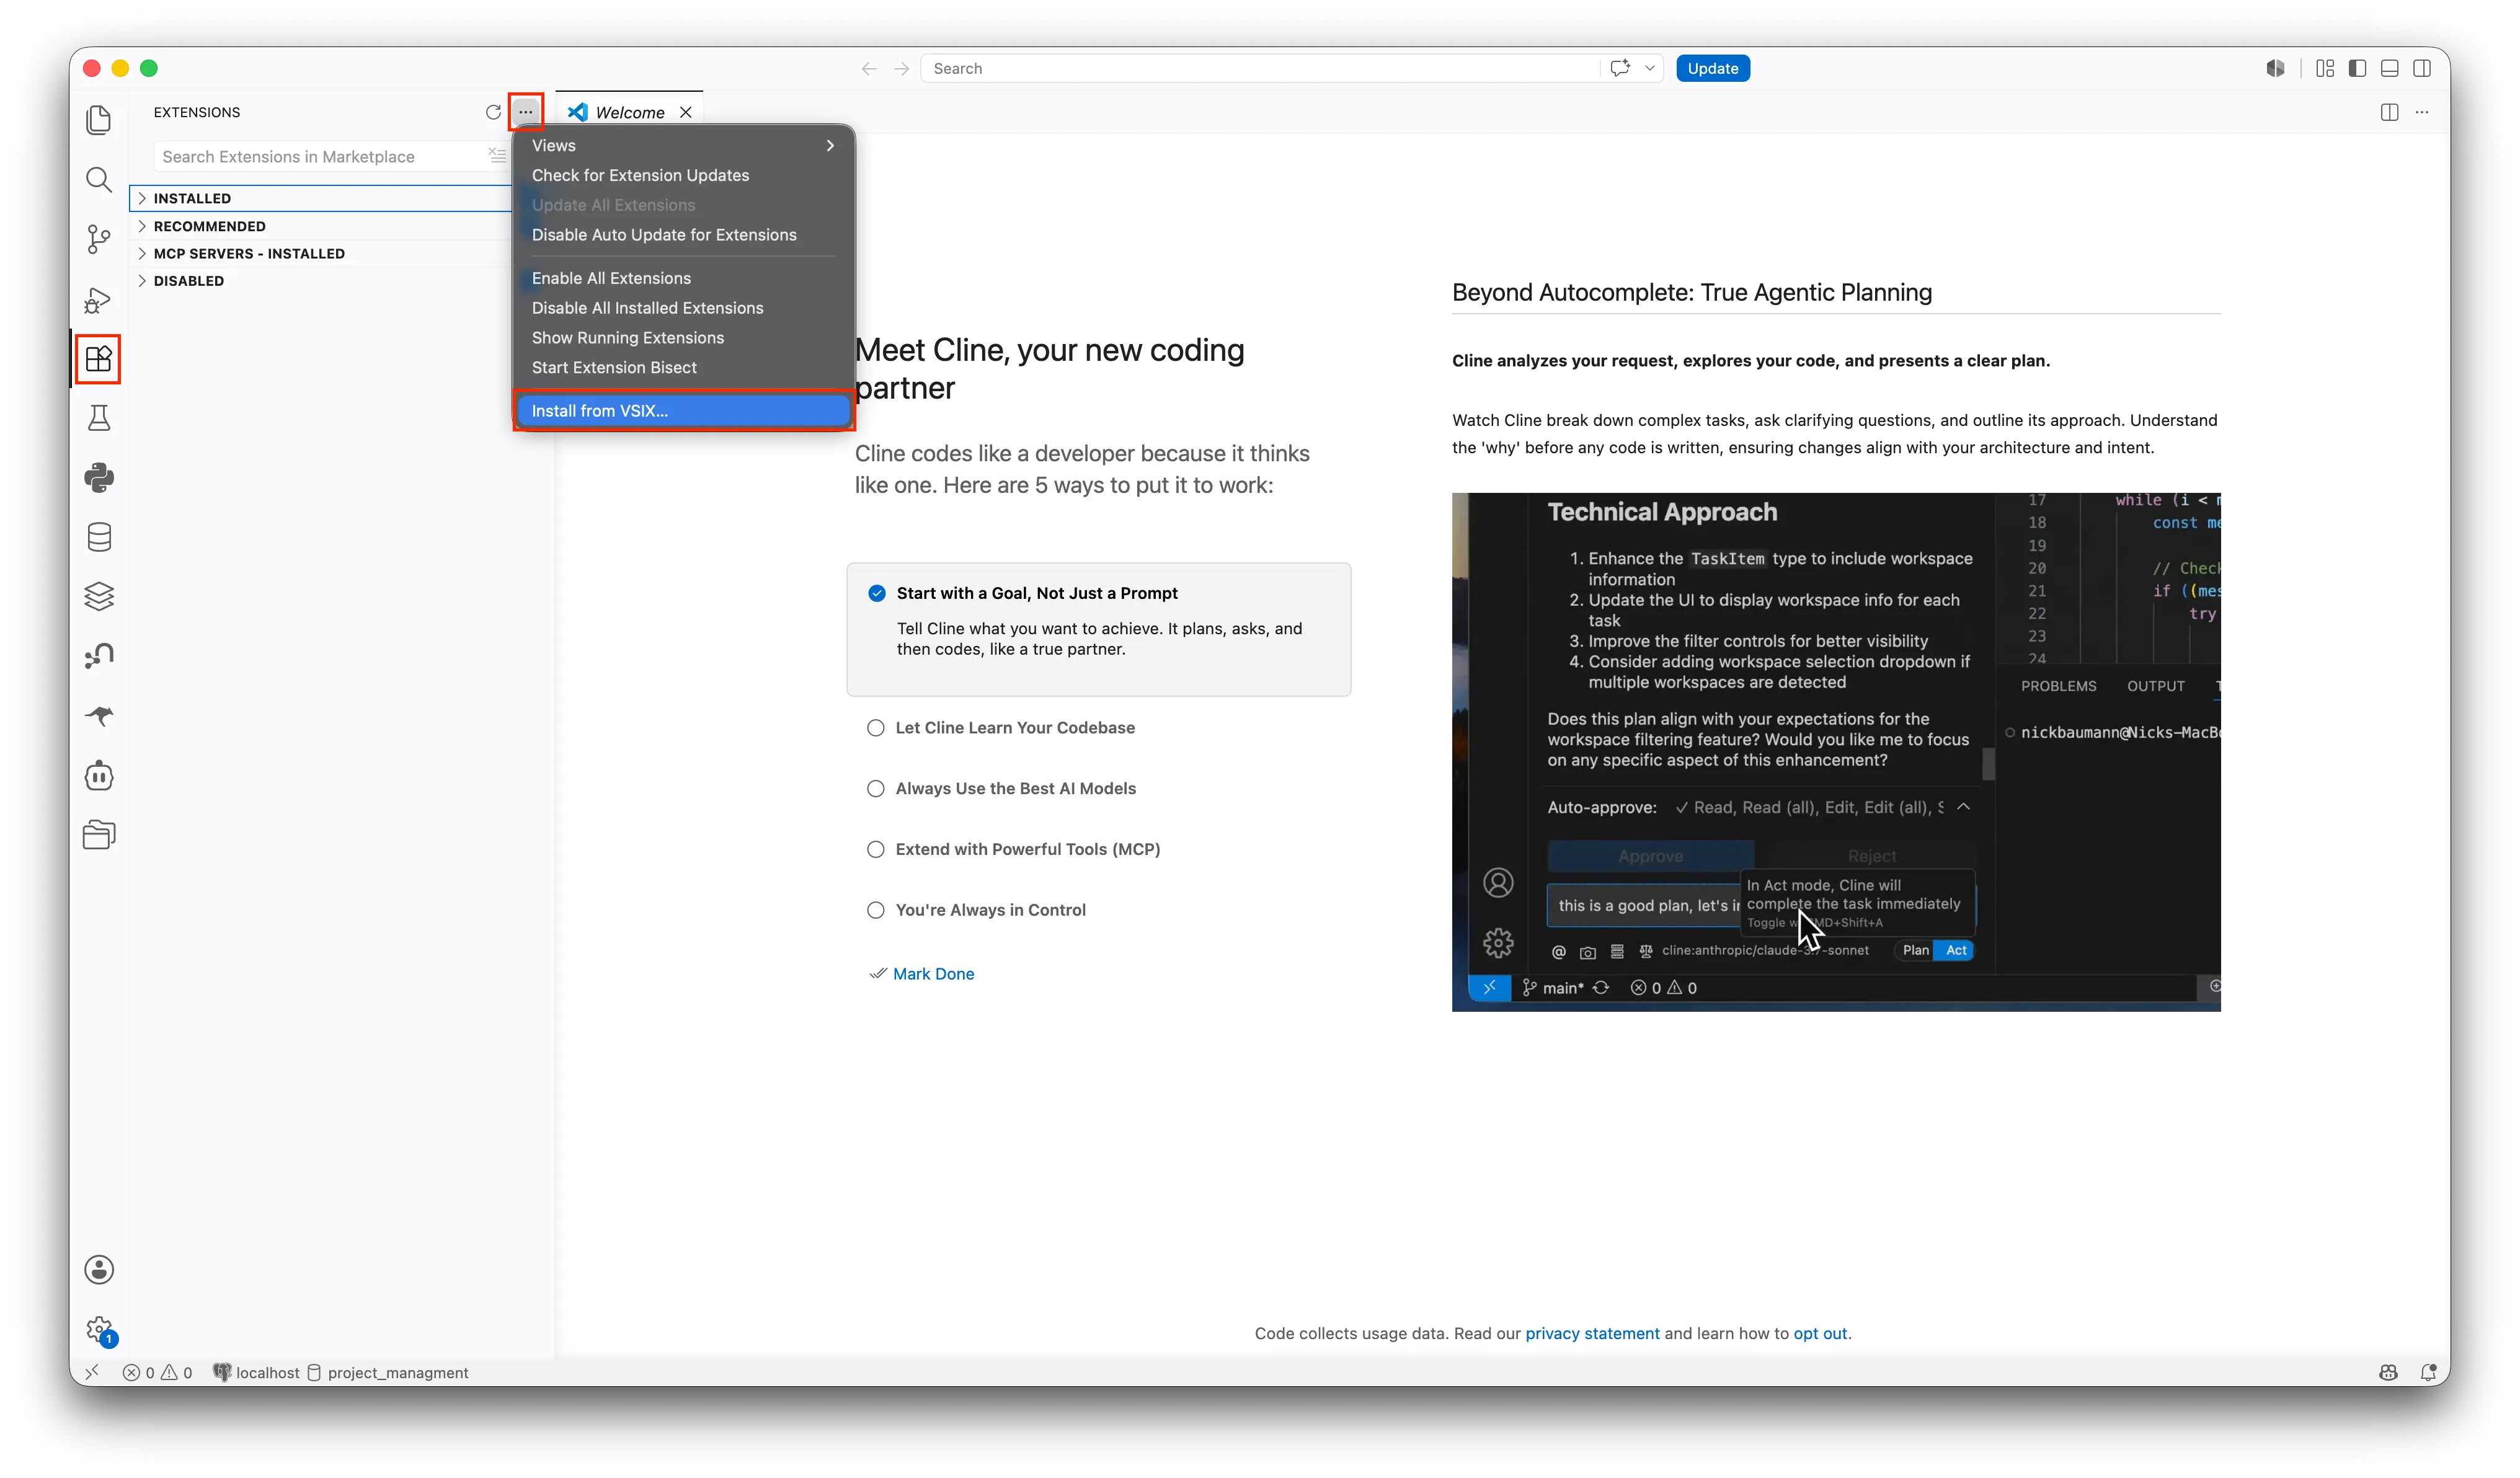Expand MCP SERVERS - INSTALLED section

coord(320,253)
